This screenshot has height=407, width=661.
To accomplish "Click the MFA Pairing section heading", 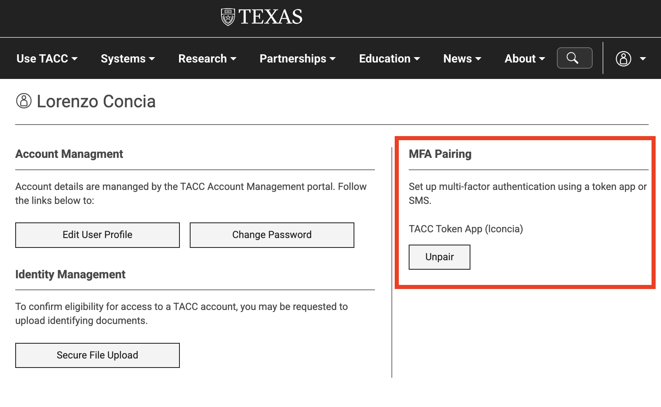I will [x=440, y=154].
